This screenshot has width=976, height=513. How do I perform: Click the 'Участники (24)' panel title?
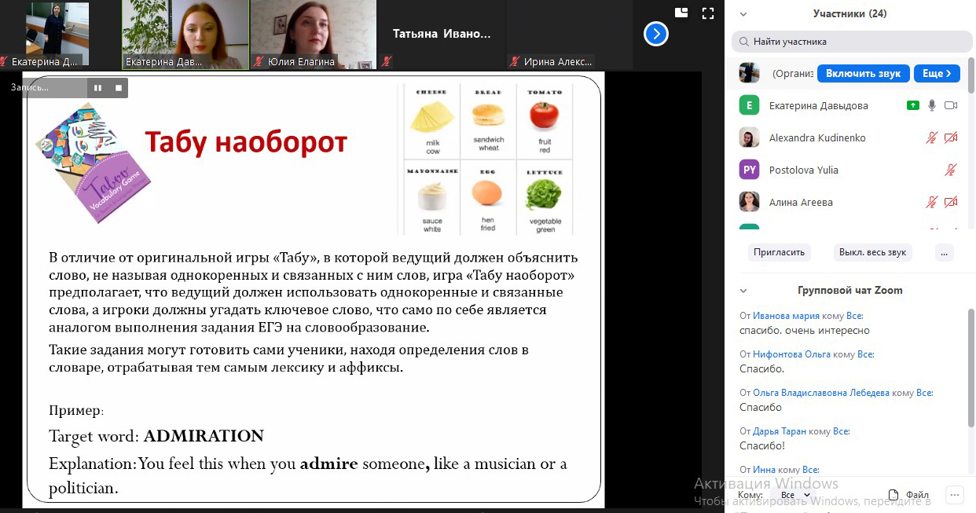pyautogui.click(x=850, y=14)
